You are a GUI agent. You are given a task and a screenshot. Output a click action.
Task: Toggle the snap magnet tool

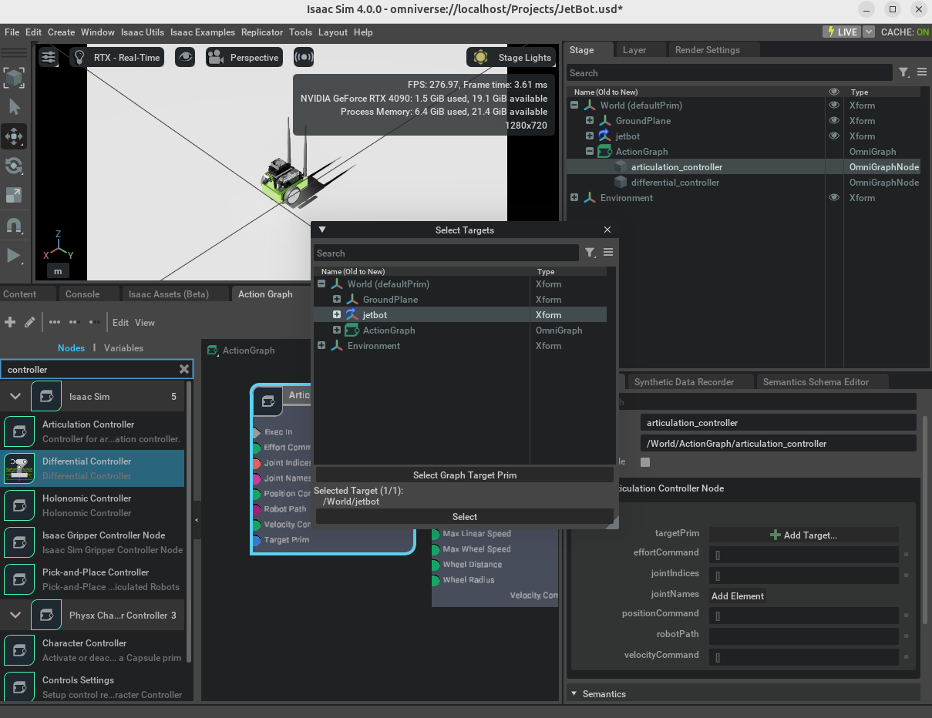tap(14, 225)
